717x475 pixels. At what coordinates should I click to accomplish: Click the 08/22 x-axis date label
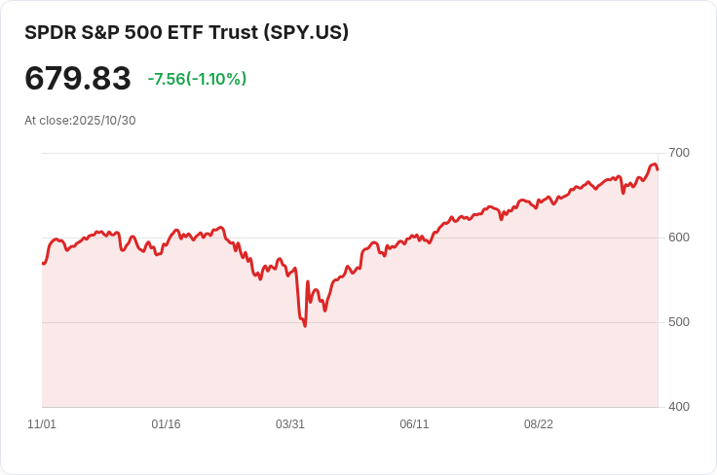[538, 424]
